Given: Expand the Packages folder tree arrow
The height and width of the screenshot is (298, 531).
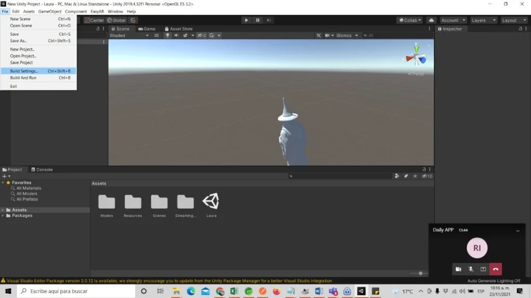Looking at the screenshot, I should tap(3, 216).
